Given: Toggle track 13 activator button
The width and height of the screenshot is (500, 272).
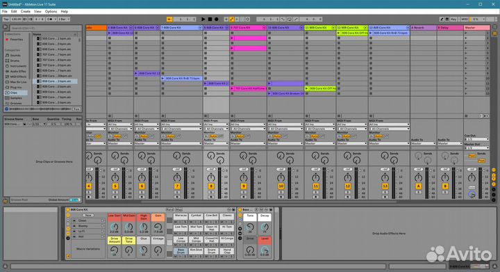Looking at the screenshot, I should coord(385,186).
